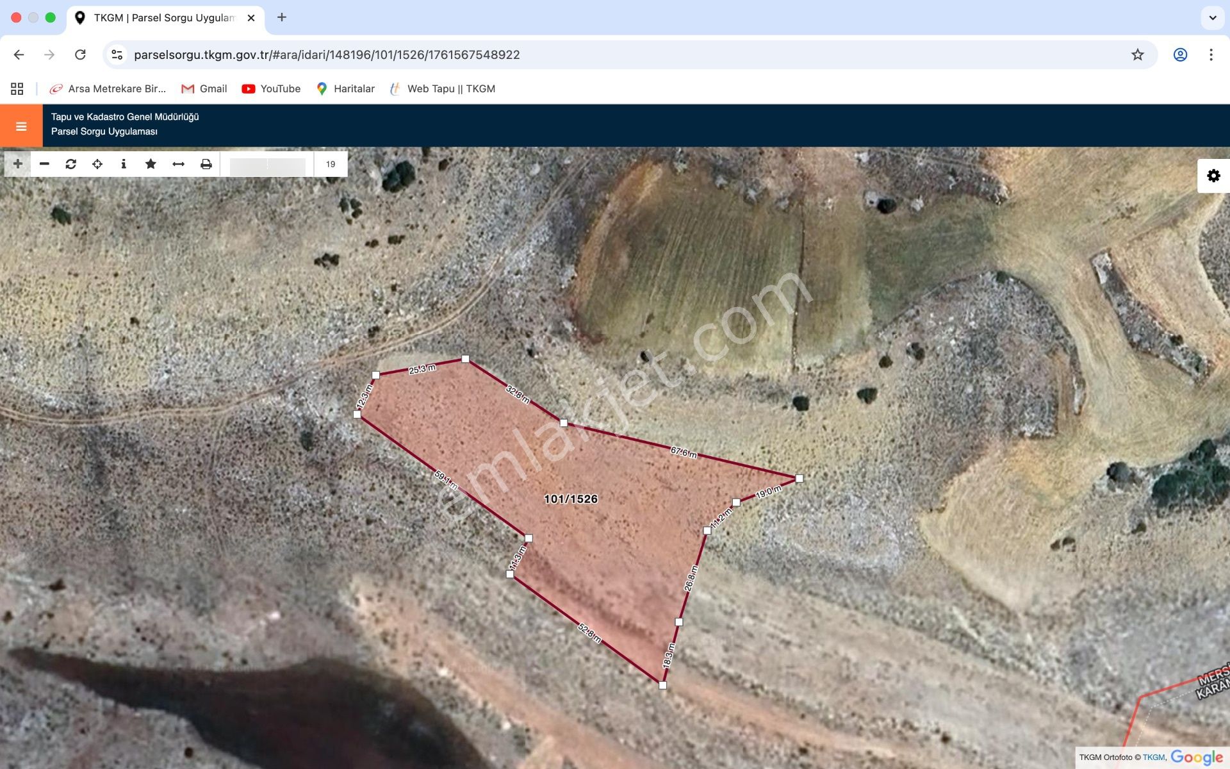This screenshot has width=1230, height=769.
Task: Open Chrome three-dot menu
Action: point(1211,55)
